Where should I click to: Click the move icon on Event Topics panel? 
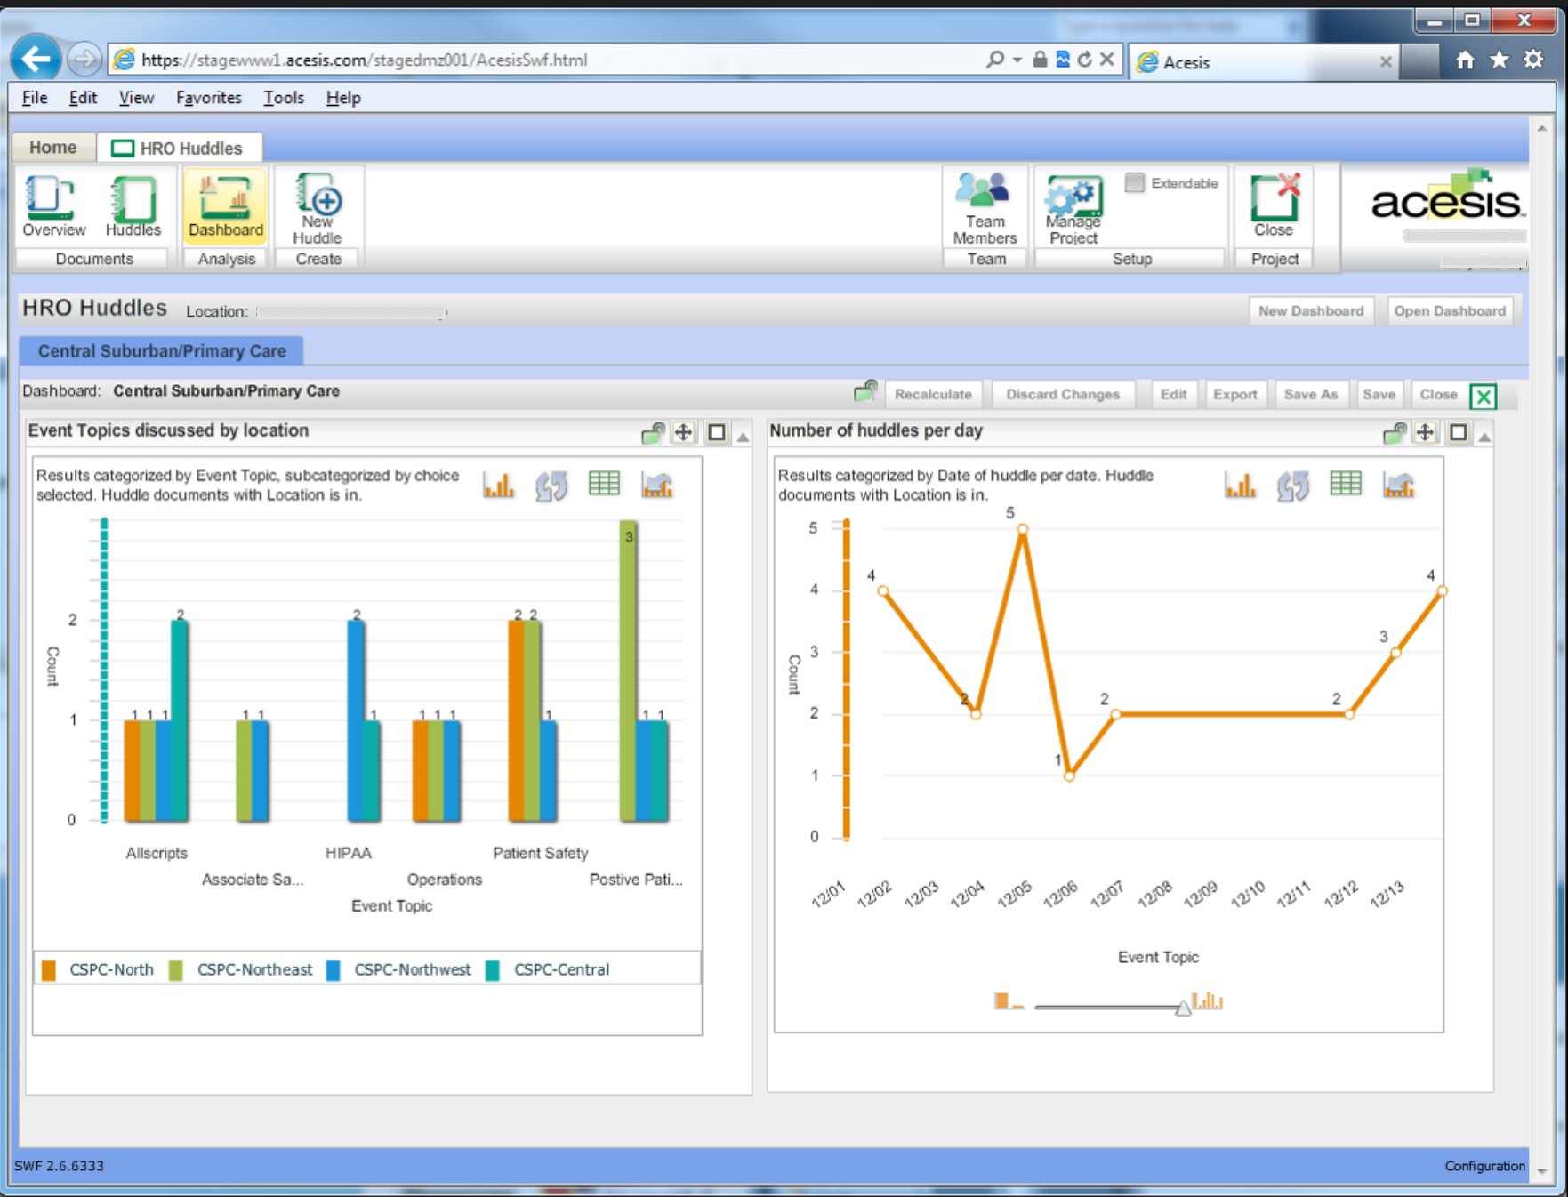[683, 433]
